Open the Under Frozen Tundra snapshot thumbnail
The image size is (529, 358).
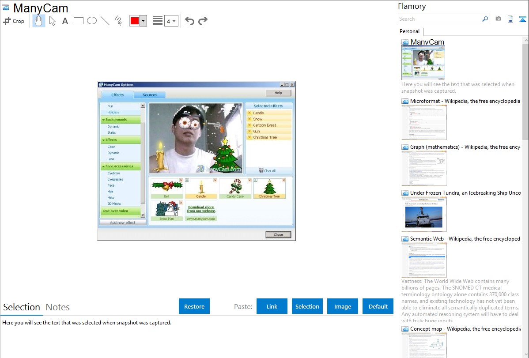pyautogui.click(x=424, y=214)
